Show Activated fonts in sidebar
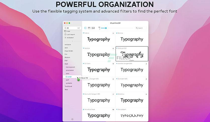Screen dimensions: 210x122 click(x=70, y=38)
